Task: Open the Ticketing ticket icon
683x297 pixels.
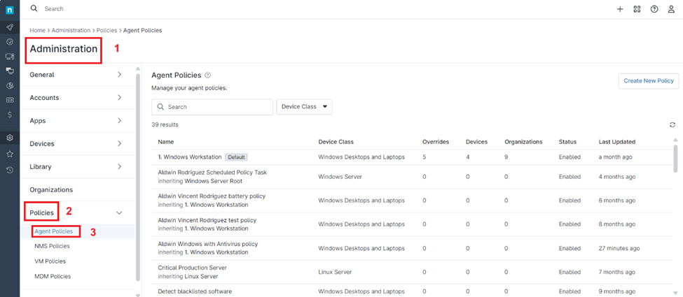Action: tap(10, 100)
